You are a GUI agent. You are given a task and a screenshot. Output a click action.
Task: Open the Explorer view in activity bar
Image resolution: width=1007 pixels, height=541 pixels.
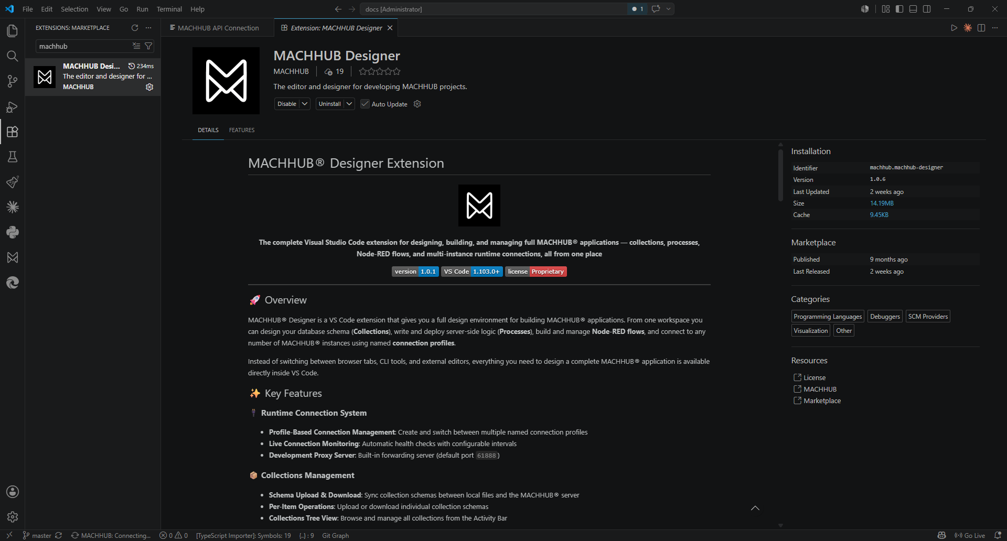pos(13,31)
